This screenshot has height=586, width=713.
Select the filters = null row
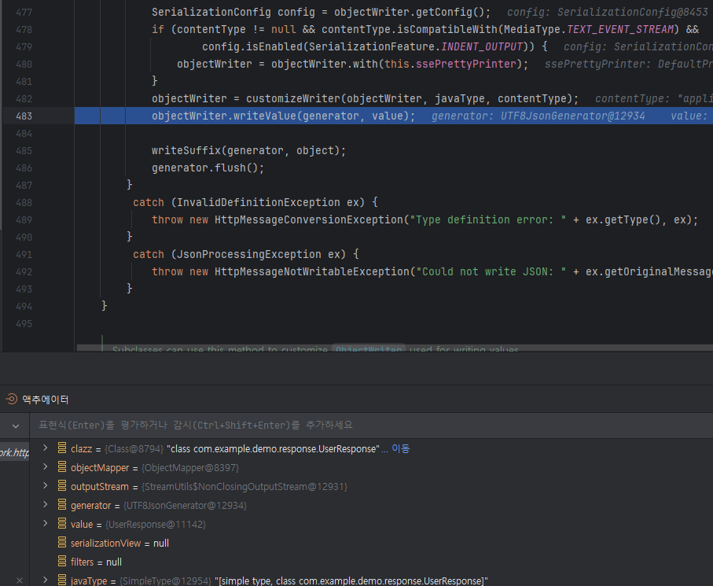(x=371, y=562)
